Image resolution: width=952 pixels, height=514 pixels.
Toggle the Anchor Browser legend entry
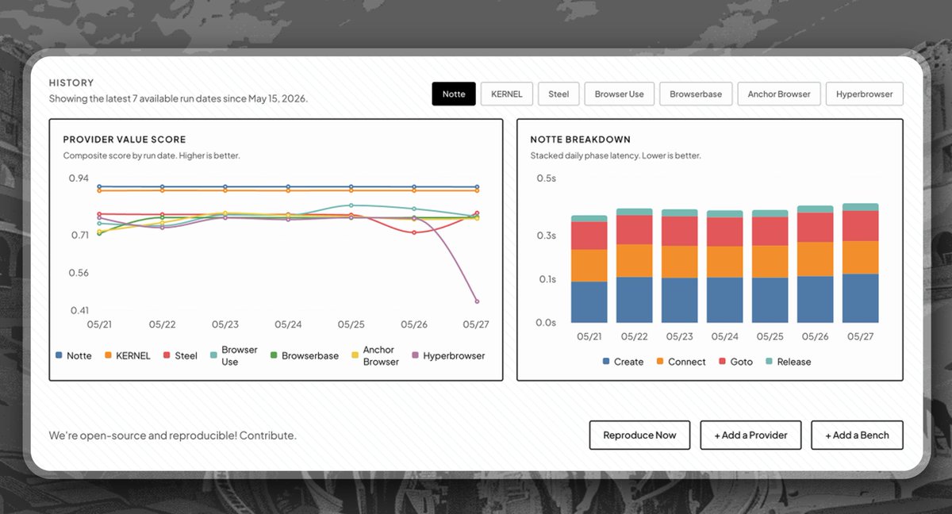(x=375, y=356)
